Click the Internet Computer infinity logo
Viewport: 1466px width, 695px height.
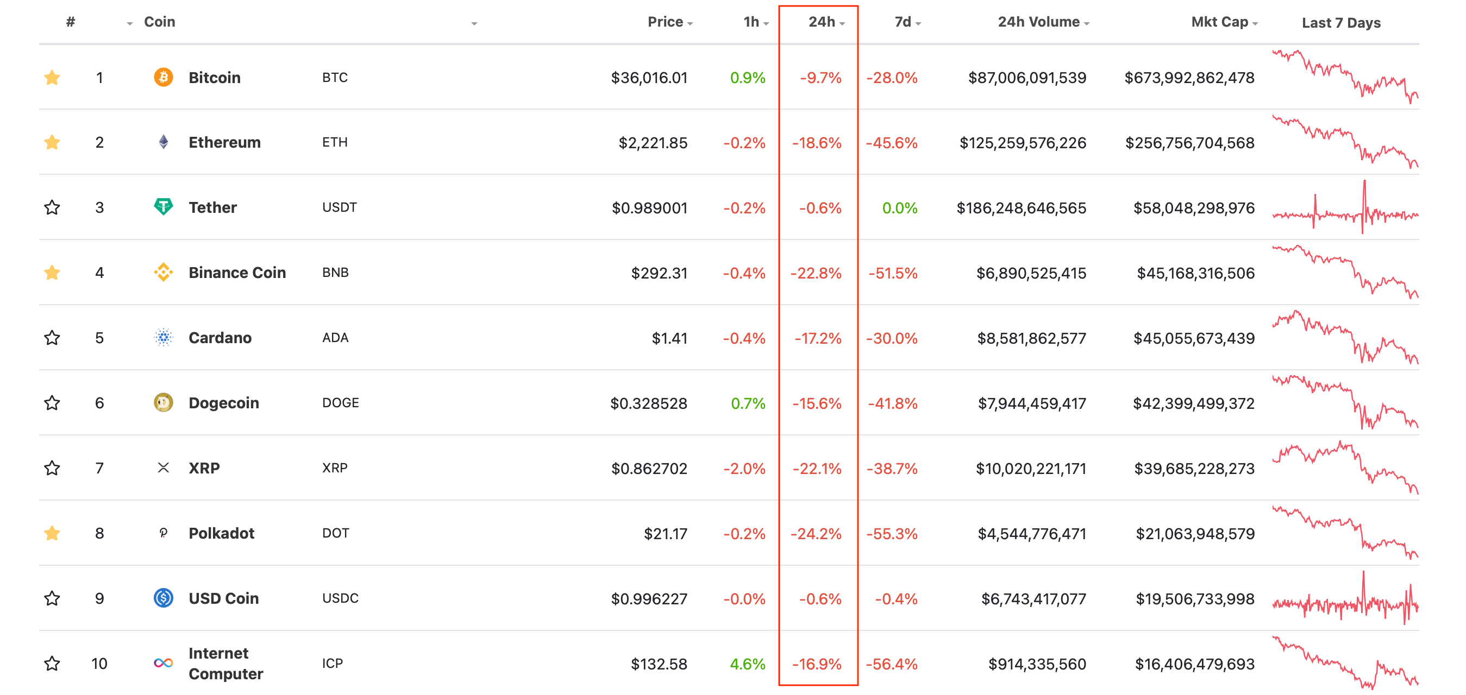[x=164, y=662]
